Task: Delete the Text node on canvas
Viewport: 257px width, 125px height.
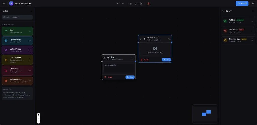Action: (x=108, y=77)
